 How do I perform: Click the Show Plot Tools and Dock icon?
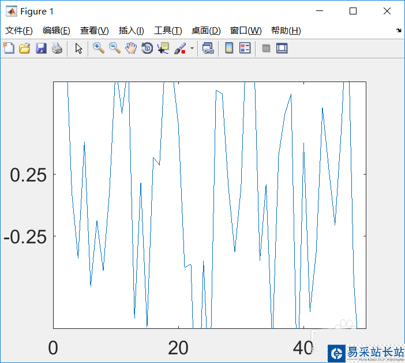click(282, 49)
